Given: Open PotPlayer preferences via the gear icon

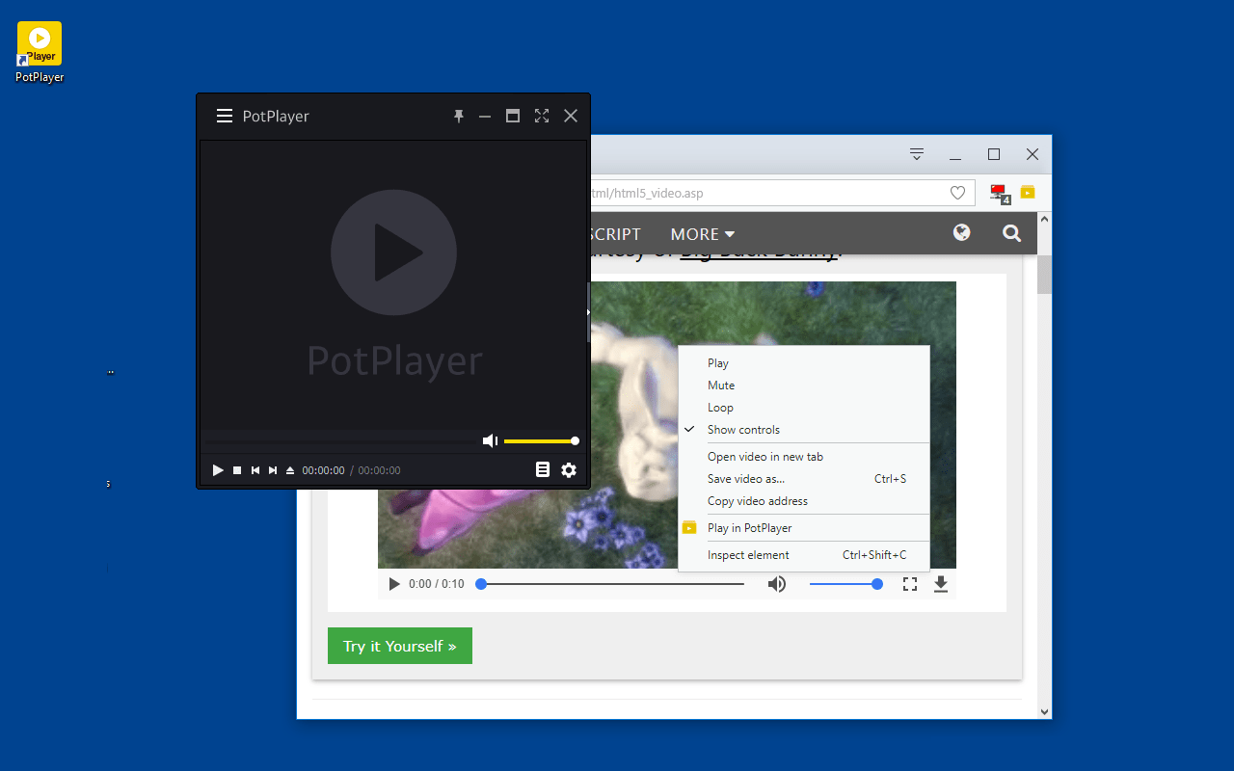Looking at the screenshot, I should (x=569, y=470).
